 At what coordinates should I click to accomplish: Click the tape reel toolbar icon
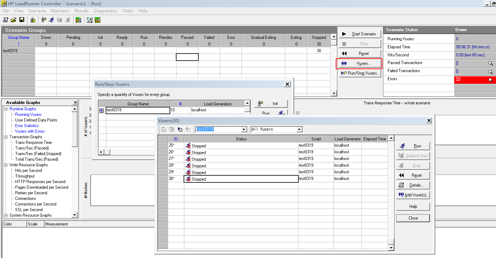pyautogui.click(x=90, y=20)
